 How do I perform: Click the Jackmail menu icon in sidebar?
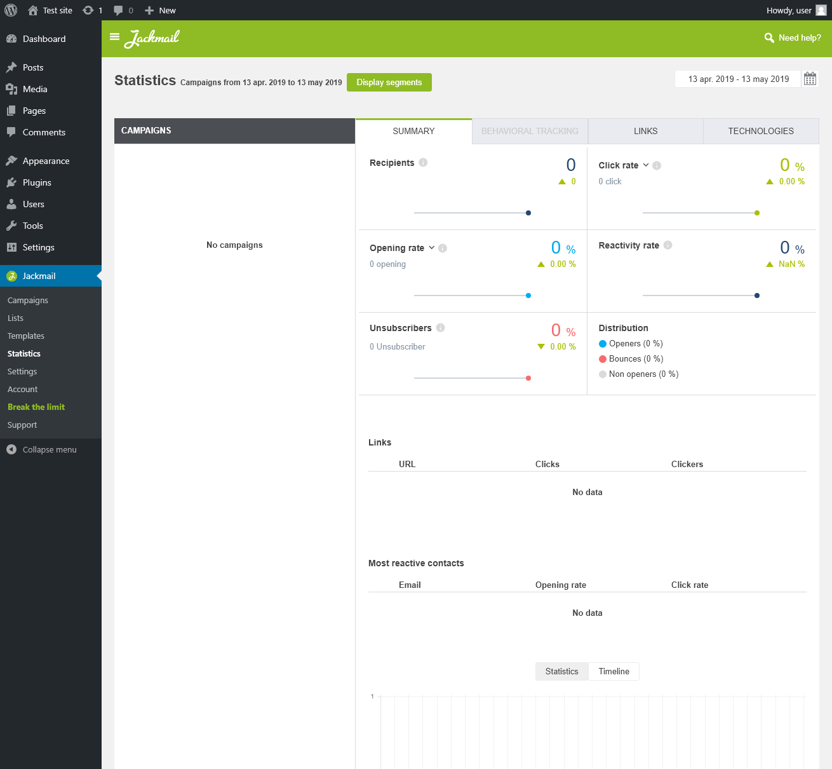pos(11,276)
